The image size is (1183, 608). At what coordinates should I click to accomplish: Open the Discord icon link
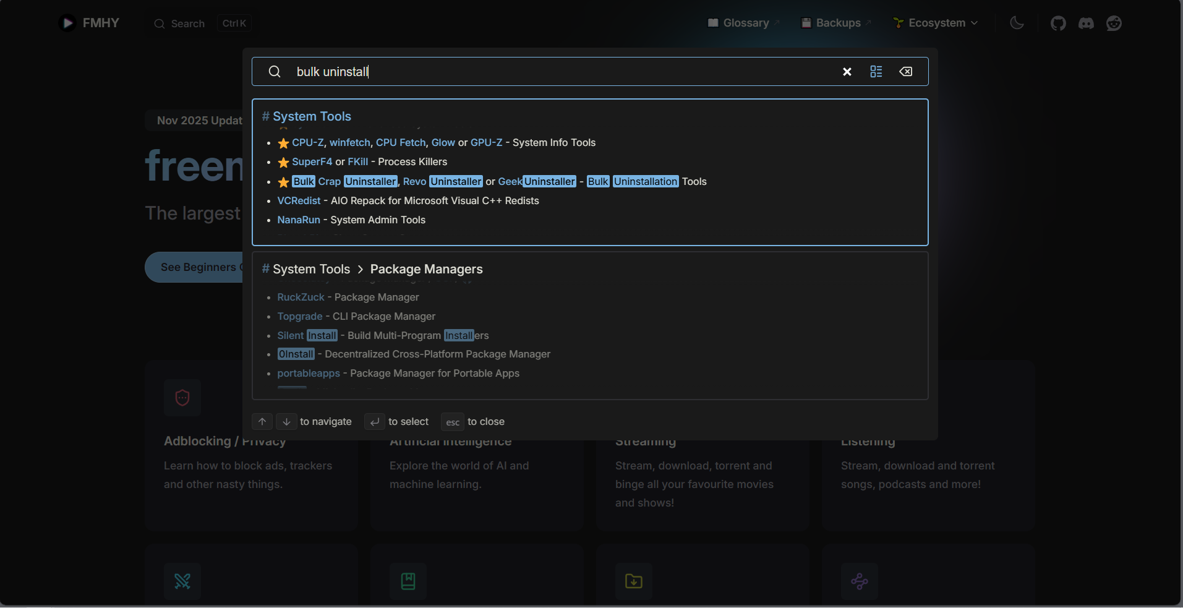point(1086,24)
